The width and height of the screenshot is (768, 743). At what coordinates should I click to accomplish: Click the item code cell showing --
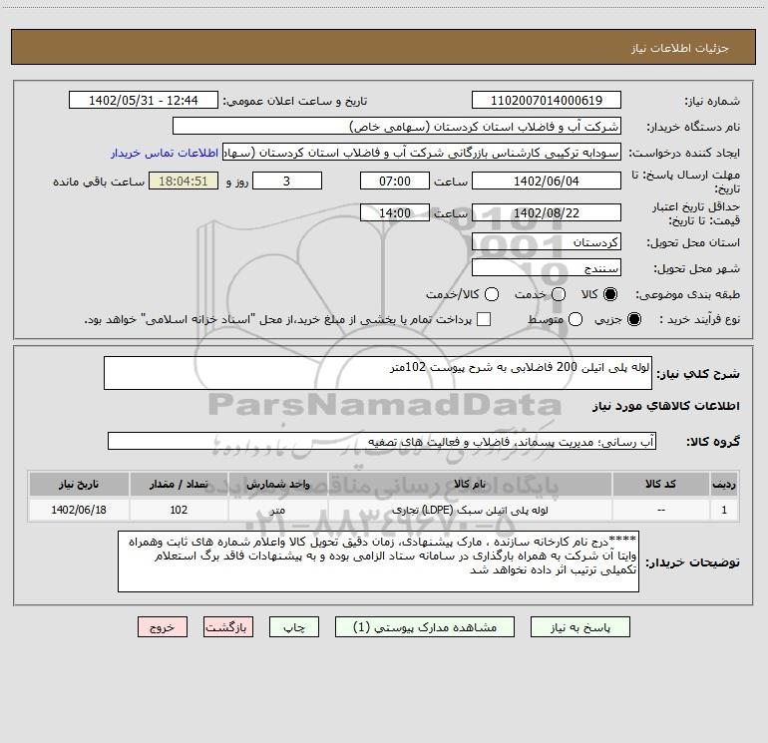[x=660, y=510]
